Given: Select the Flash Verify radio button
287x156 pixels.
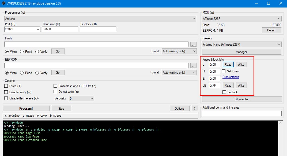Looking at the screenshot, I should coord(37,52).
